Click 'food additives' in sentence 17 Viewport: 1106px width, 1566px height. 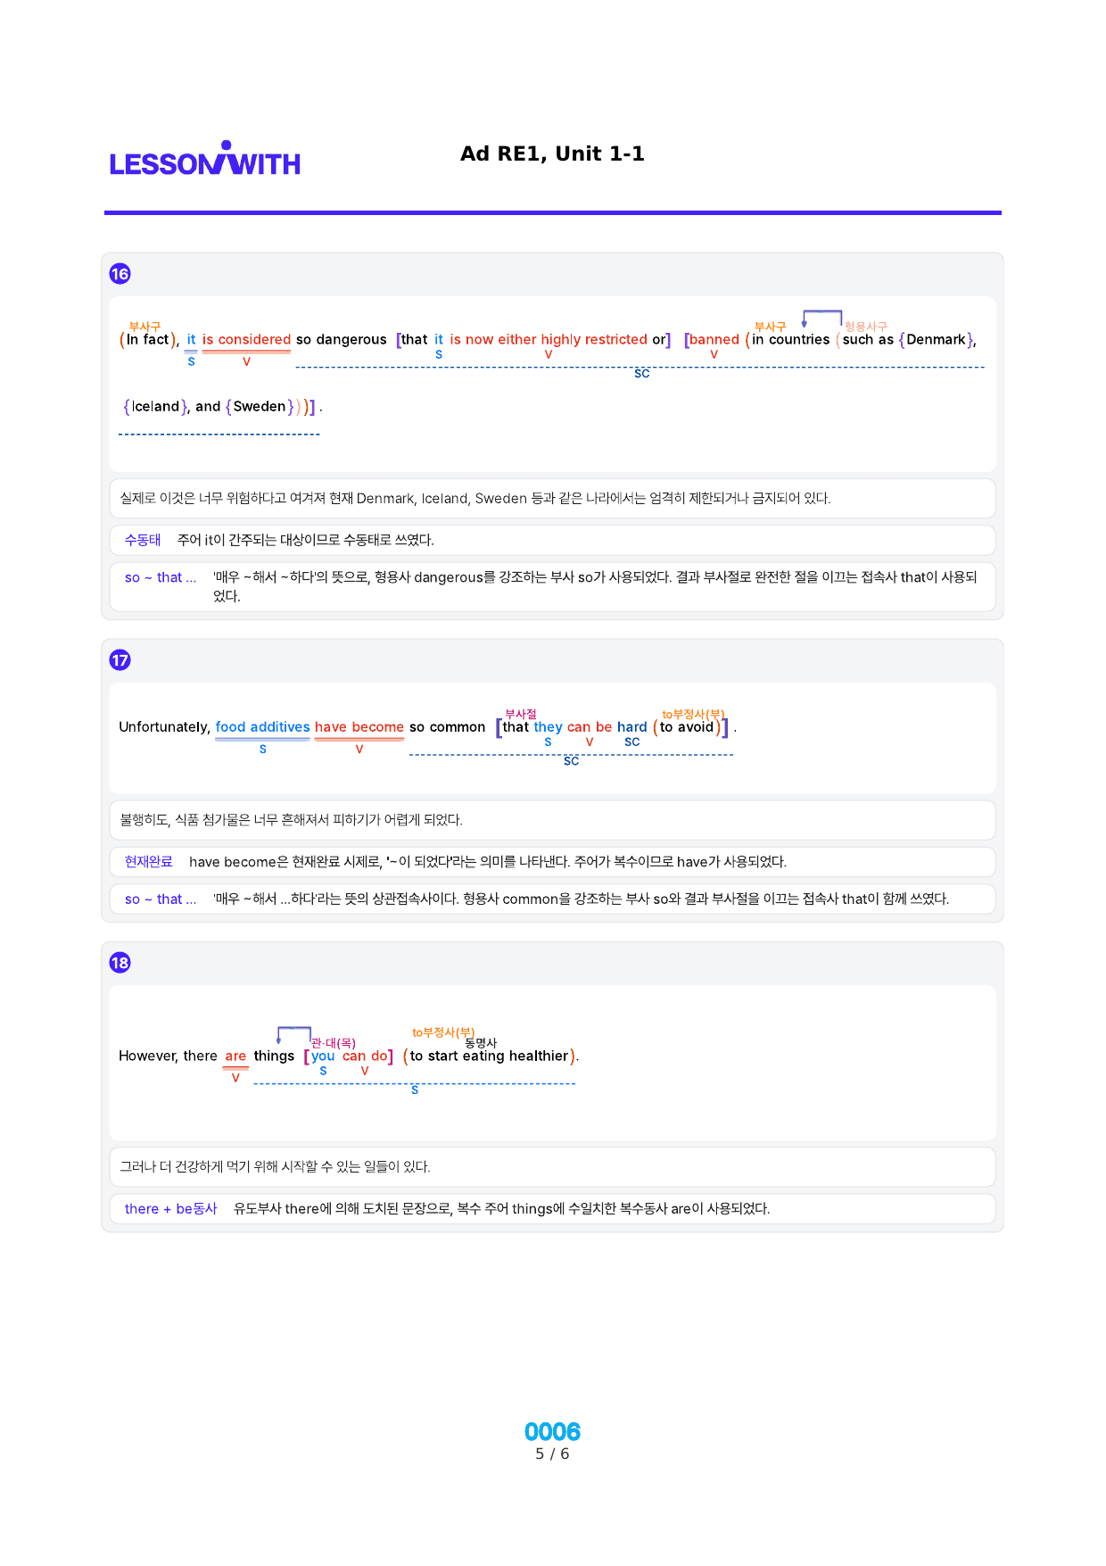point(262,727)
